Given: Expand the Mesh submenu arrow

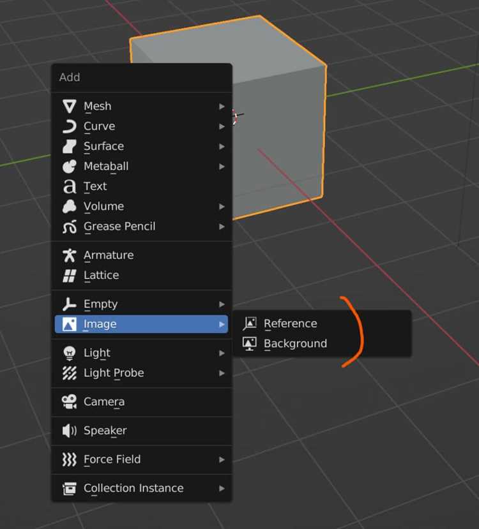Looking at the screenshot, I should pyautogui.click(x=222, y=107).
